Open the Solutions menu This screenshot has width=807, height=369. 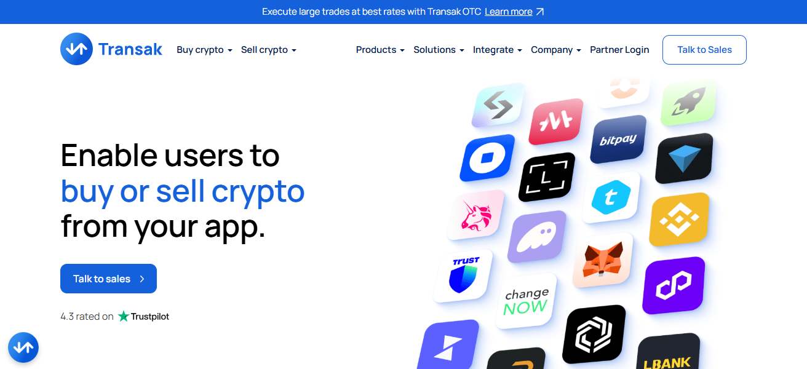click(x=439, y=50)
